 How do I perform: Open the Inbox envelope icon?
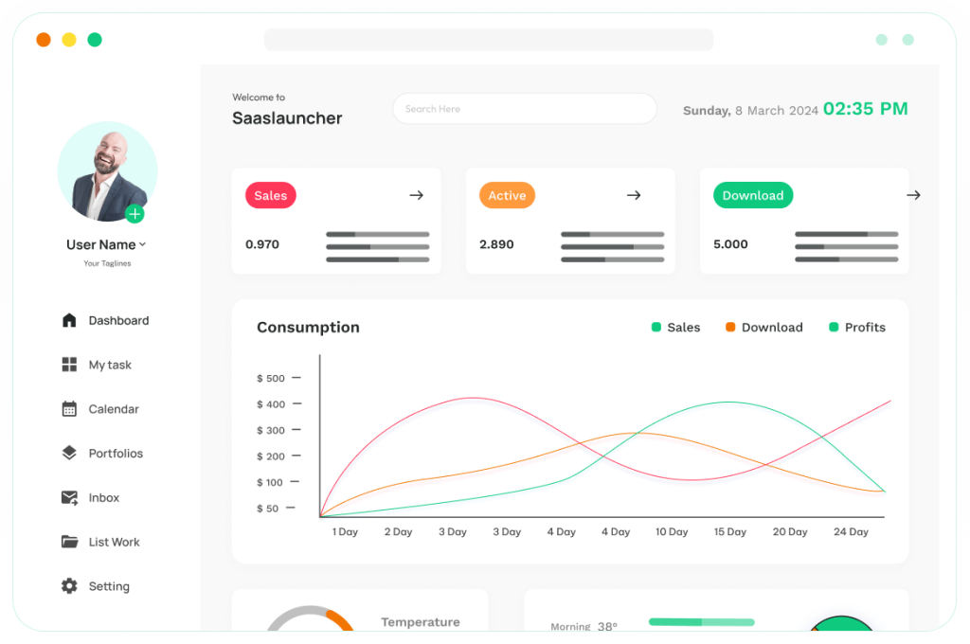[69, 497]
